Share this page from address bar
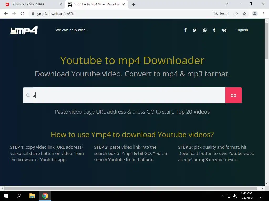Viewport: 269px width, 201px height. click(x=236, y=14)
